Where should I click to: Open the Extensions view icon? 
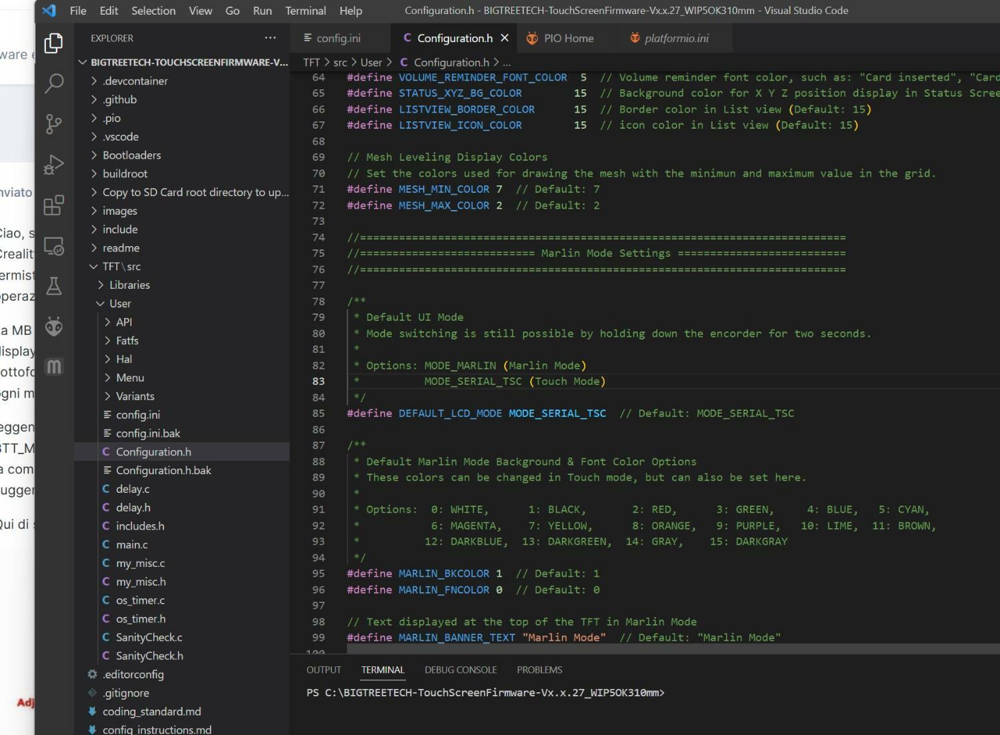53,205
